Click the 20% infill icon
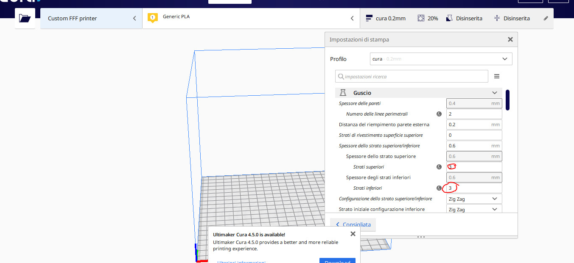The width and height of the screenshot is (574, 263). tap(421, 18)
